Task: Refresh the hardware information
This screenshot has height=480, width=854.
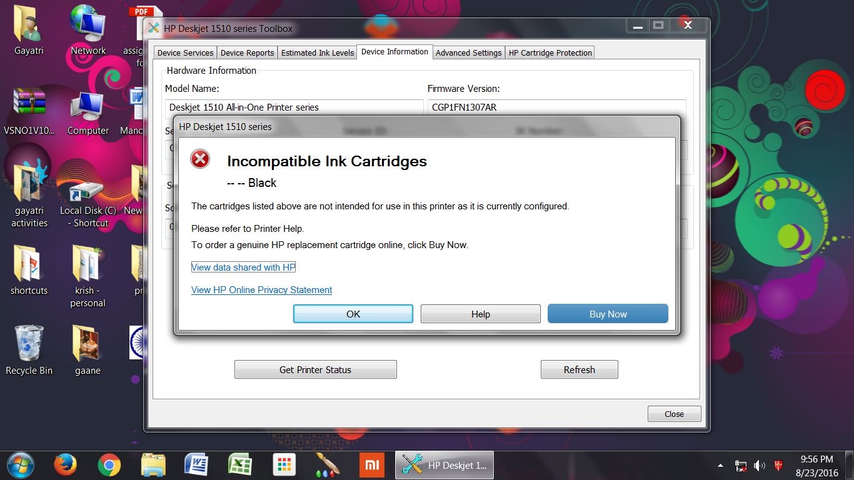Action: [579, 369]
